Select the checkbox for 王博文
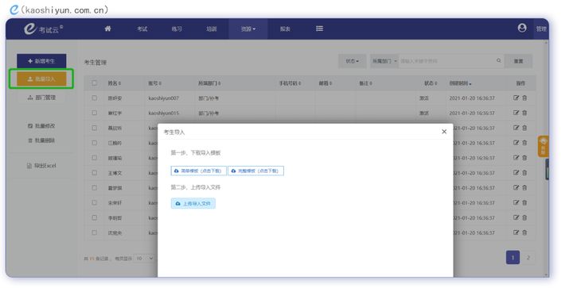This screenshot has width=573, height=288. tap(94, 173)
